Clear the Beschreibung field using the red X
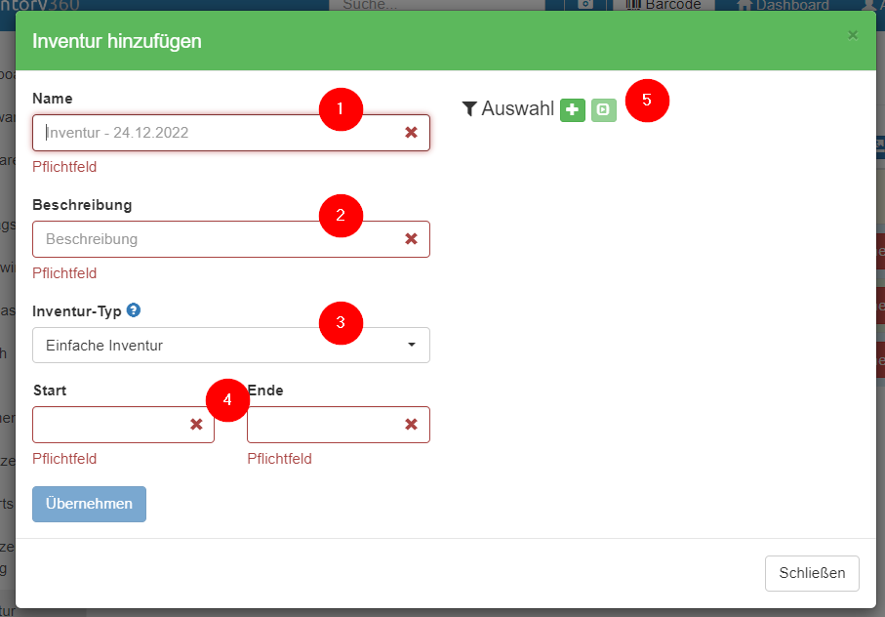The height and width of the screenshot is (617, 885). [411, 238]
